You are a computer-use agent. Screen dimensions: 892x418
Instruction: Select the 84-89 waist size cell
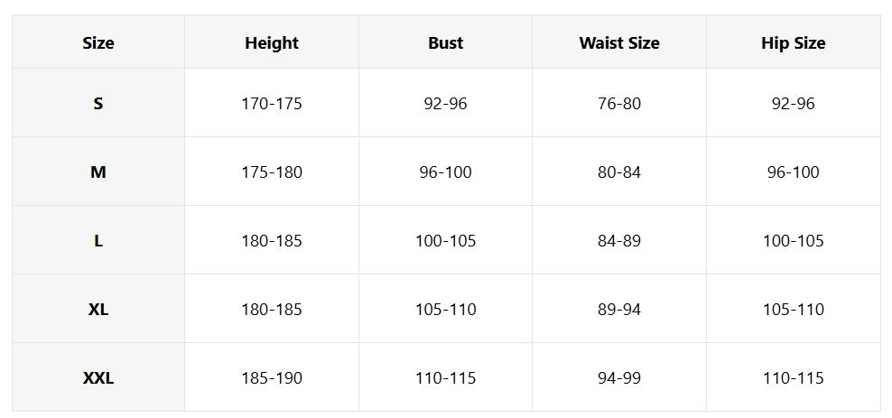point(619,240)
